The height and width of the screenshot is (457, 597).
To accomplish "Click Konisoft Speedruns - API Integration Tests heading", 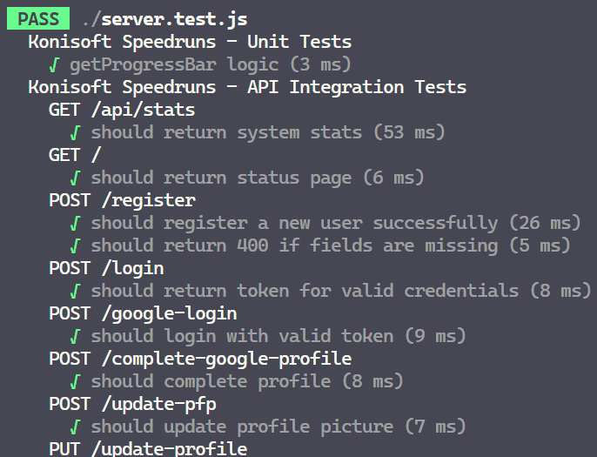I will pos(246,86).
